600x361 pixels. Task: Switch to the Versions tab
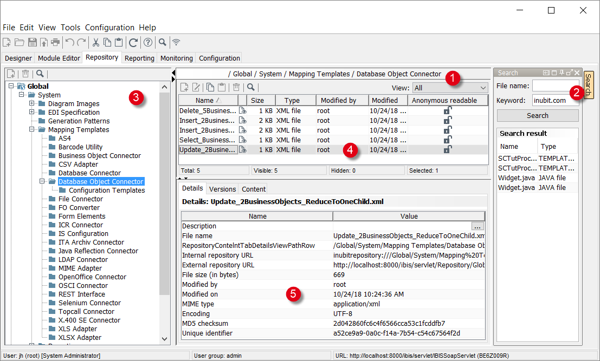(x=222, y=189)
